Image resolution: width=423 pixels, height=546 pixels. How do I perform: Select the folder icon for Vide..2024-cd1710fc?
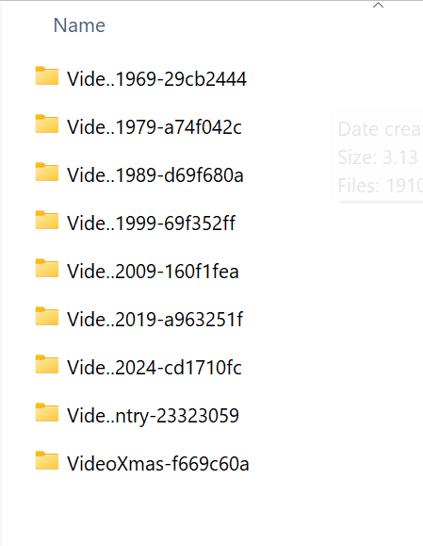pos(46,364)
